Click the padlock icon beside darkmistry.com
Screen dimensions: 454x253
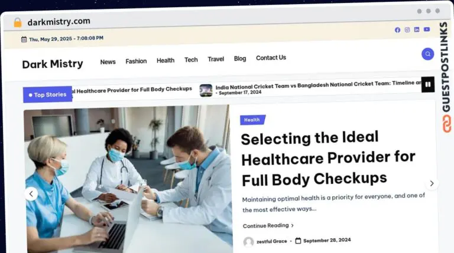coord(18,22)
